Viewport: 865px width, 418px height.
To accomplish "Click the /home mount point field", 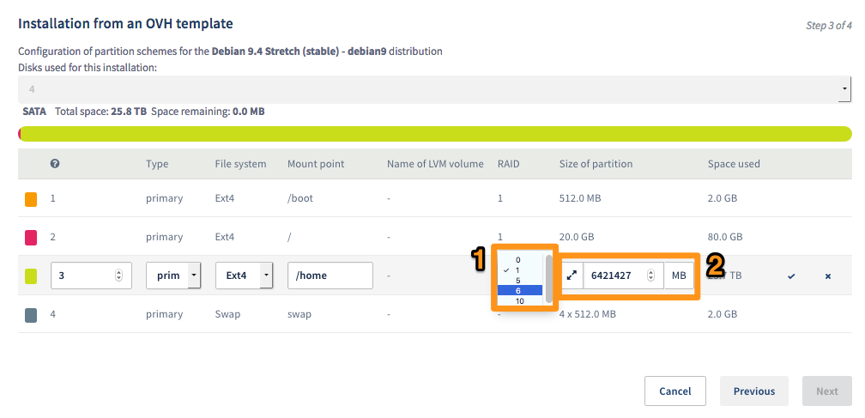I will click(x=330, y=276).
